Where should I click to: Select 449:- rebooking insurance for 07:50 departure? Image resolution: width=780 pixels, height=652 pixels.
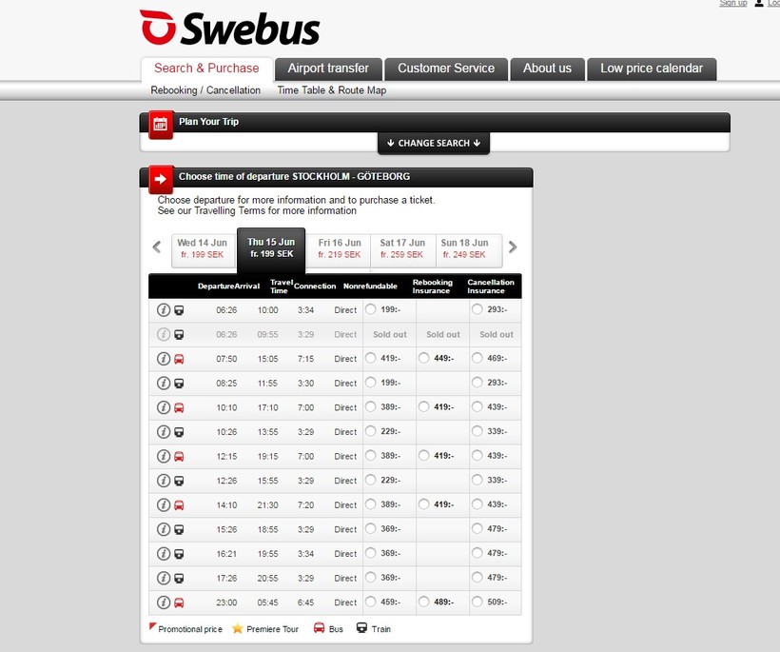point(423,359)
